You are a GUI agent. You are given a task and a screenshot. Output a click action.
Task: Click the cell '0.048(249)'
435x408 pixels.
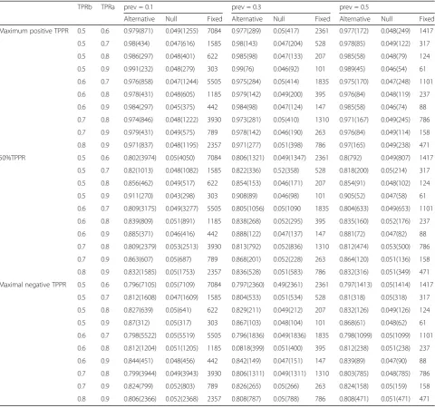click(395, 31)
